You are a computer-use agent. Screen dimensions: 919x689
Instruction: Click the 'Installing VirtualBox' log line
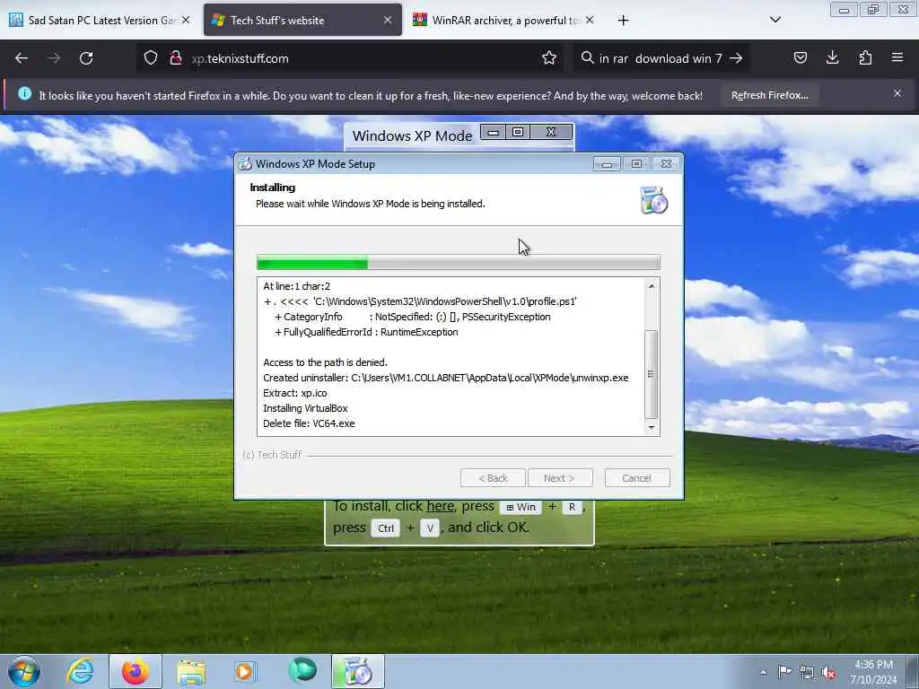pos(305,408)
